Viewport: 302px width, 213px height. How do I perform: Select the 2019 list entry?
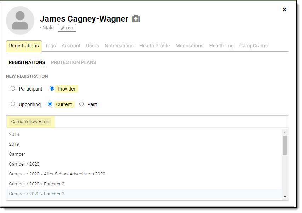(x=14, y=144)
